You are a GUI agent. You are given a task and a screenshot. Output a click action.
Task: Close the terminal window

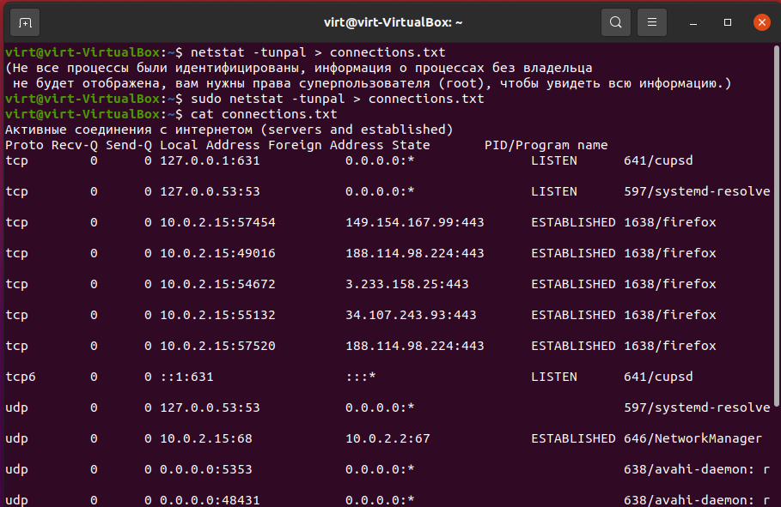[761, 22]
